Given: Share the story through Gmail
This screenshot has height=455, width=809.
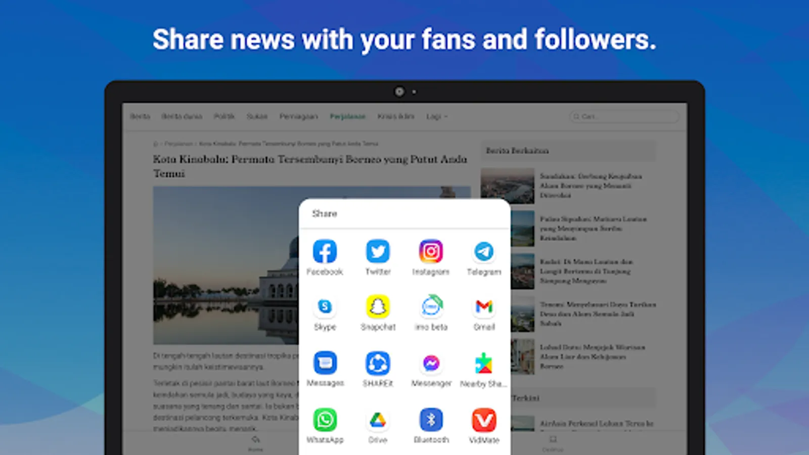Looking at the screenshot, I should (484, 306).
